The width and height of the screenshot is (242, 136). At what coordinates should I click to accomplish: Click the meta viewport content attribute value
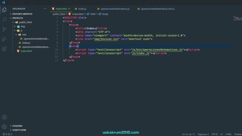pyautogui.click(x=153, y=36)
